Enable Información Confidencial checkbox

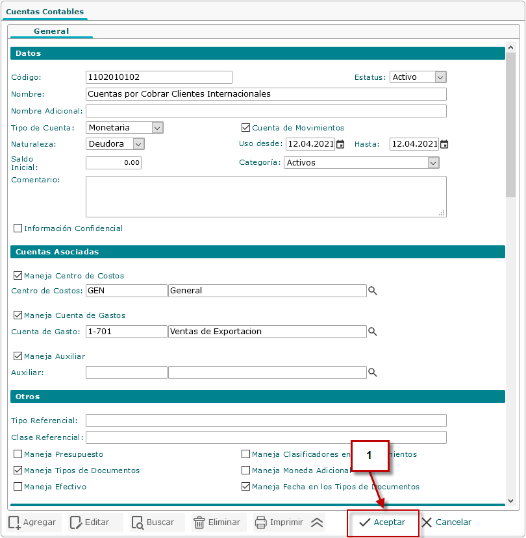18,228
